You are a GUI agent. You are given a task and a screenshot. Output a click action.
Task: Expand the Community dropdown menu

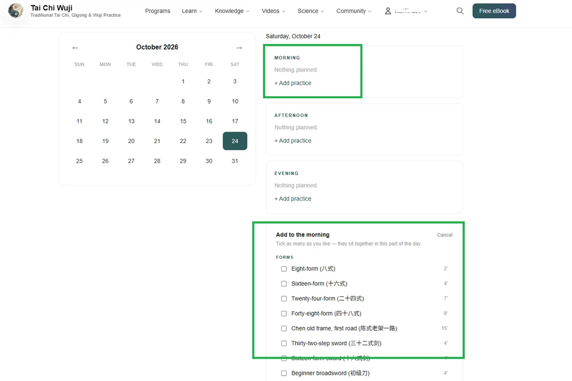coord(354,11)
